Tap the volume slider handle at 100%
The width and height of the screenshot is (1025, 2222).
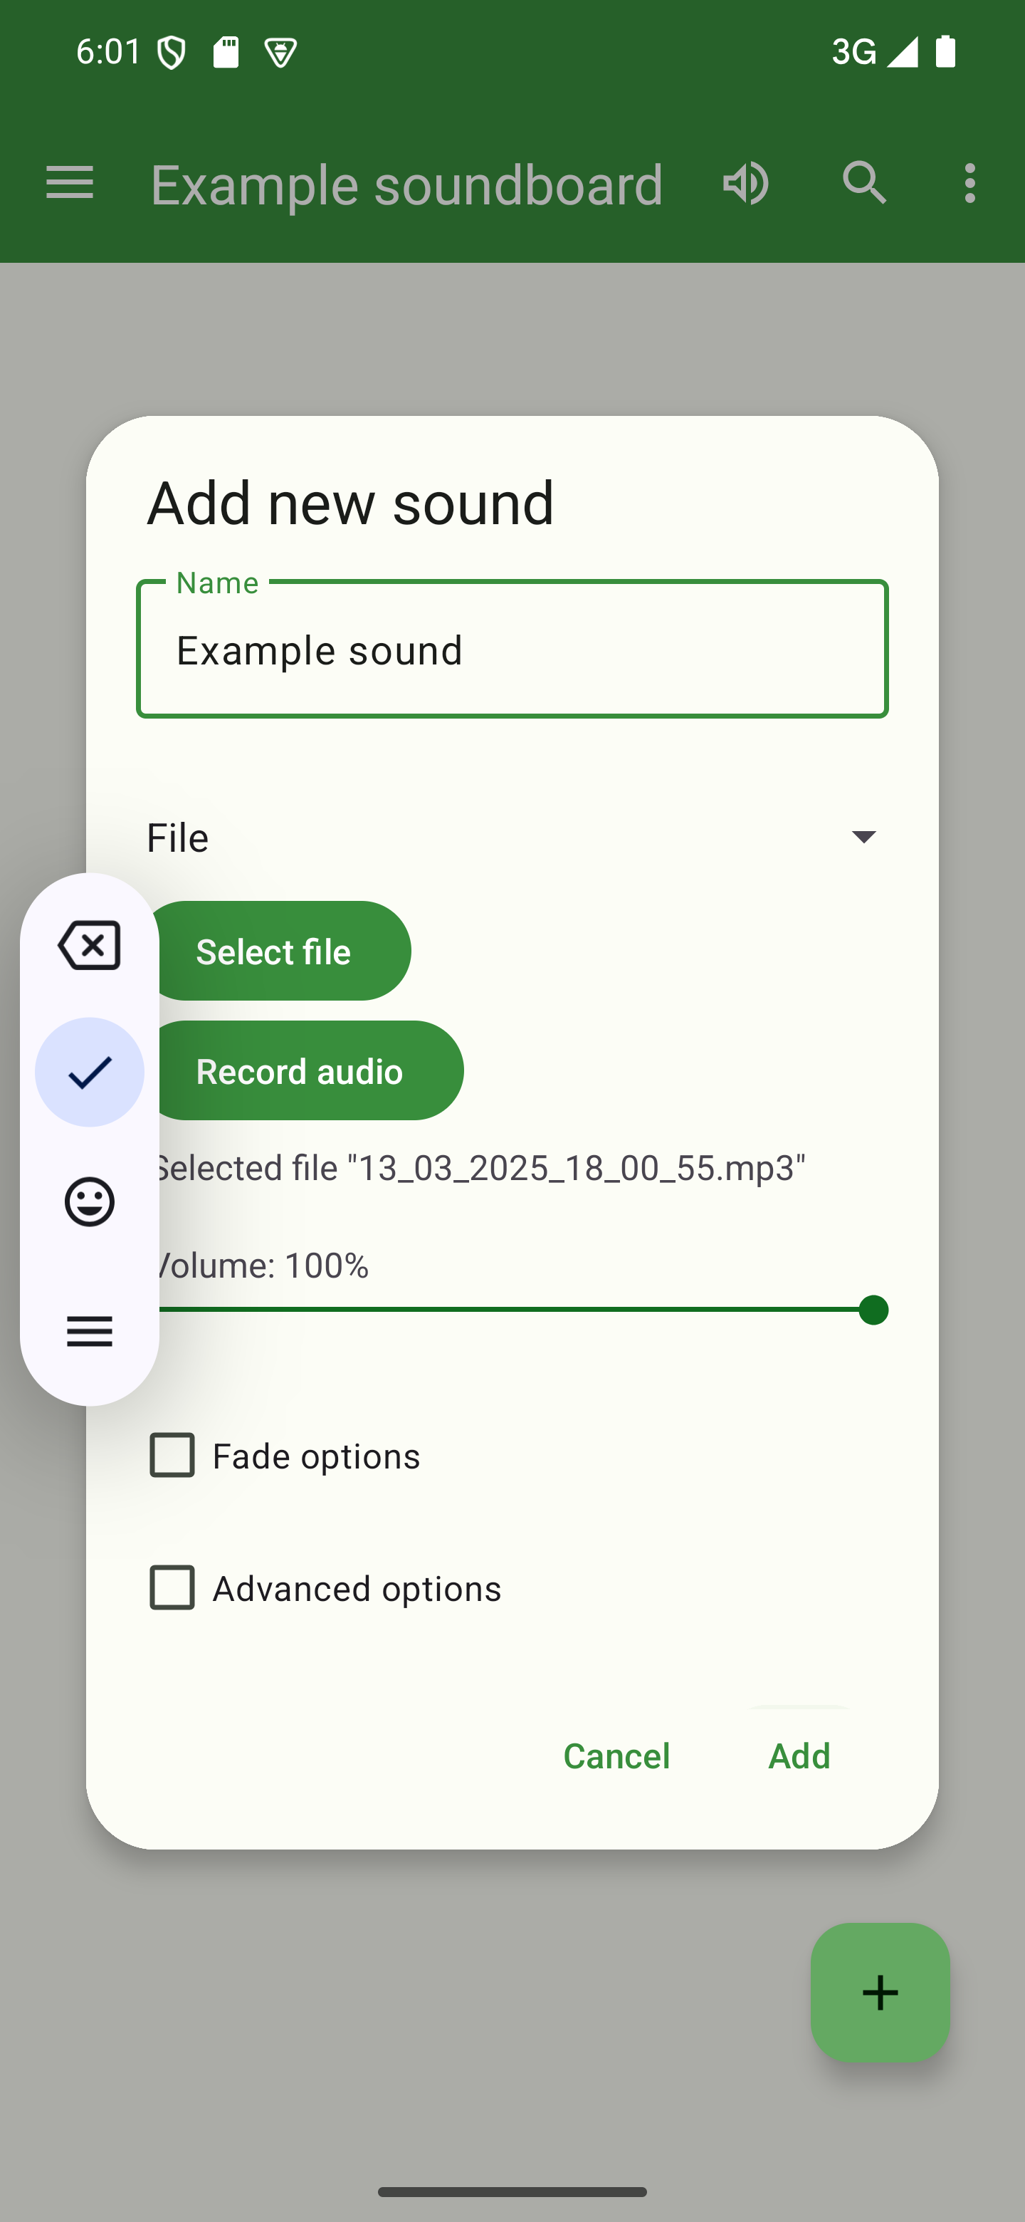coord(873,1310)
